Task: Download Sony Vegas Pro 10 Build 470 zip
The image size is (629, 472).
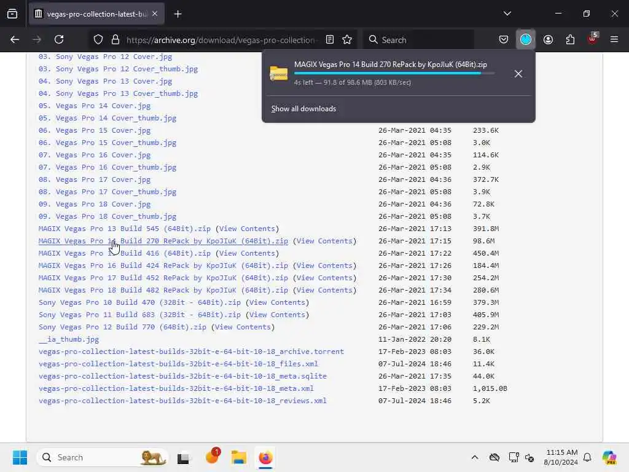Action: pos(139,302)
